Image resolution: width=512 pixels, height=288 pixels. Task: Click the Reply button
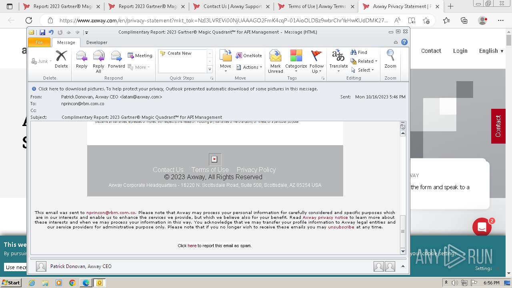click(x=82, y=59)
